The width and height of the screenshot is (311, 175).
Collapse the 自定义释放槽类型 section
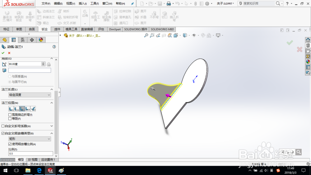(x=52, y=133)
